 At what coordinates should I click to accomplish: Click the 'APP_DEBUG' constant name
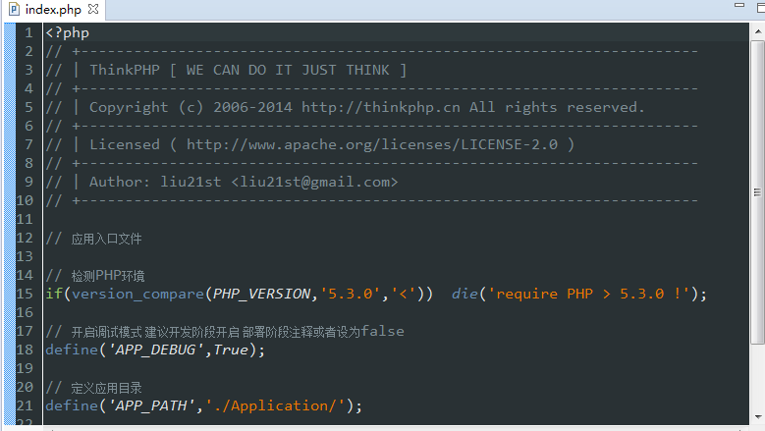pyautogui.click(x=155, y=350)
